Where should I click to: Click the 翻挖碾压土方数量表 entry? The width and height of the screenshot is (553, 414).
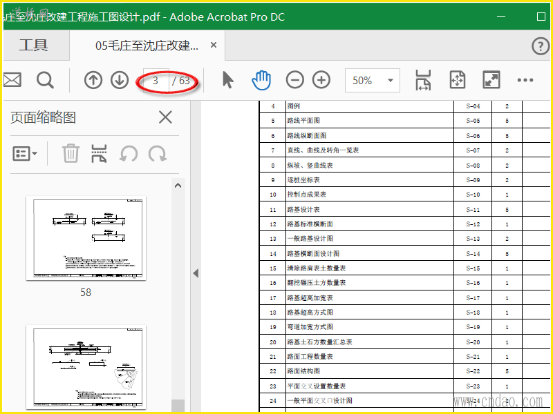point(317,283)
